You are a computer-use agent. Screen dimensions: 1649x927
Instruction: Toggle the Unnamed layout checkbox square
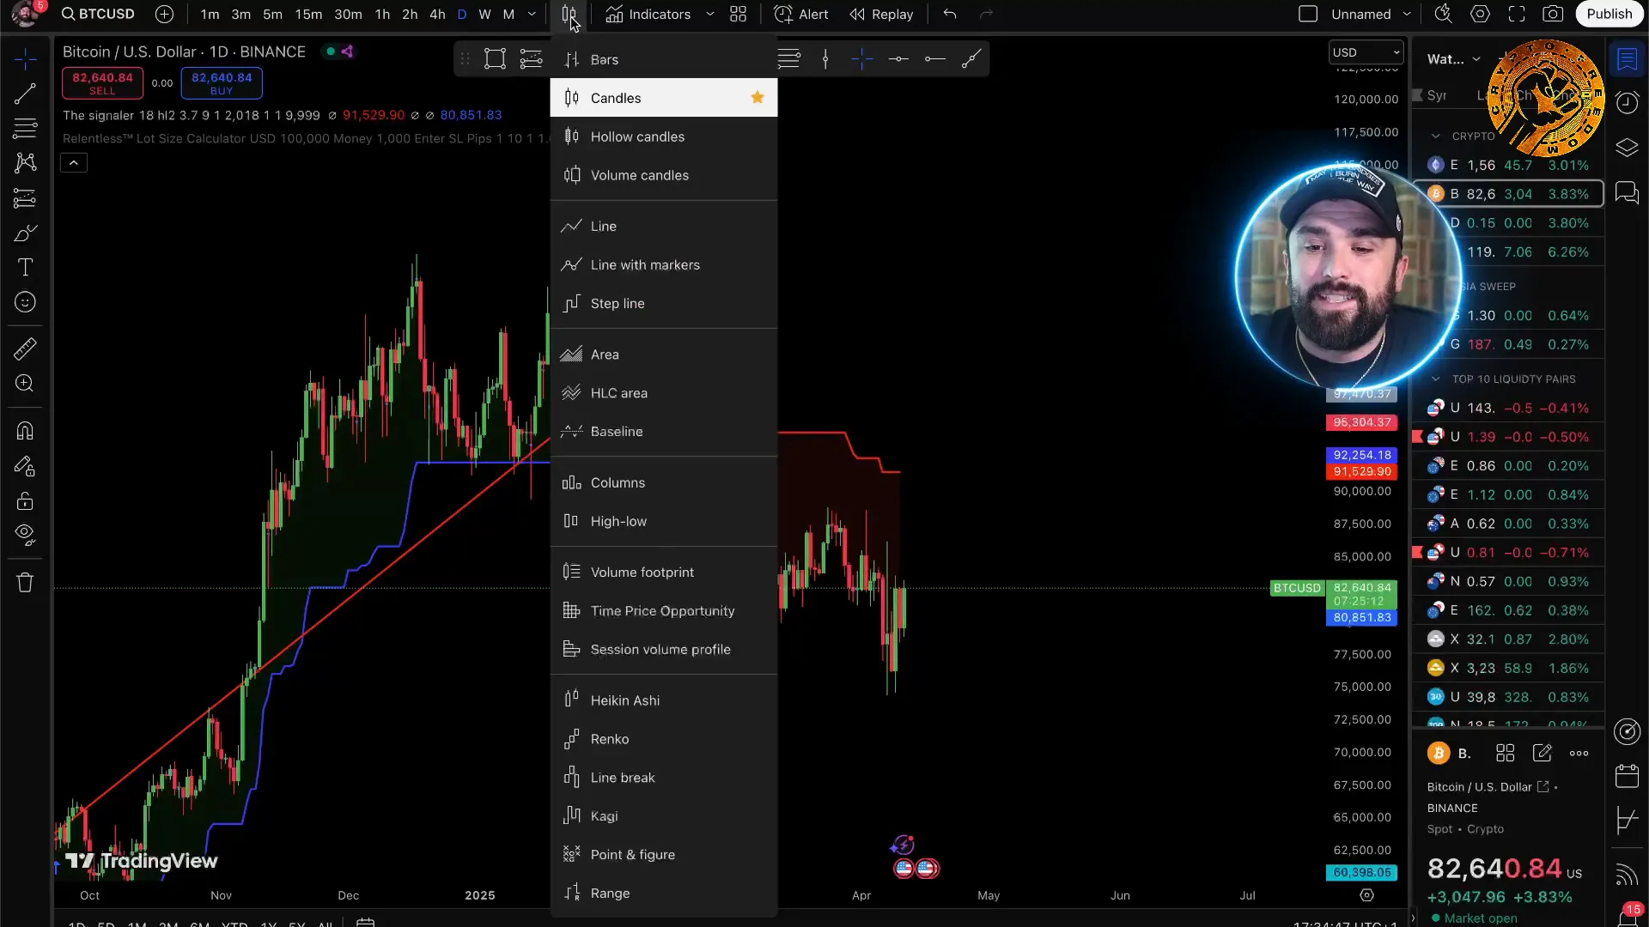coord(1308,14)
